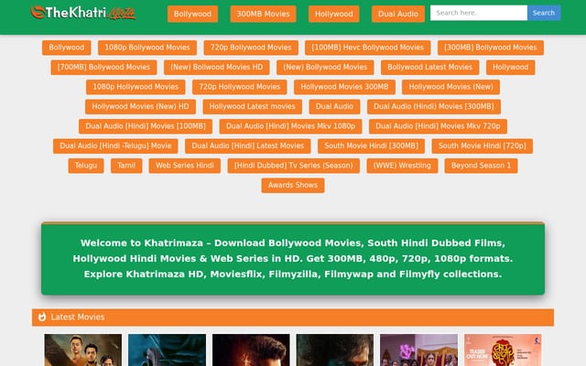The image size is (586, 366).
Task: Open Dual Audio [Hindi] Movies [100MB]
Action: click(146, 126)
